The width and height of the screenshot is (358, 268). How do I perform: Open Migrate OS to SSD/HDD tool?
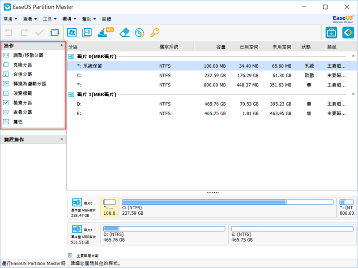pyautogui.click(x=72, y=33)
